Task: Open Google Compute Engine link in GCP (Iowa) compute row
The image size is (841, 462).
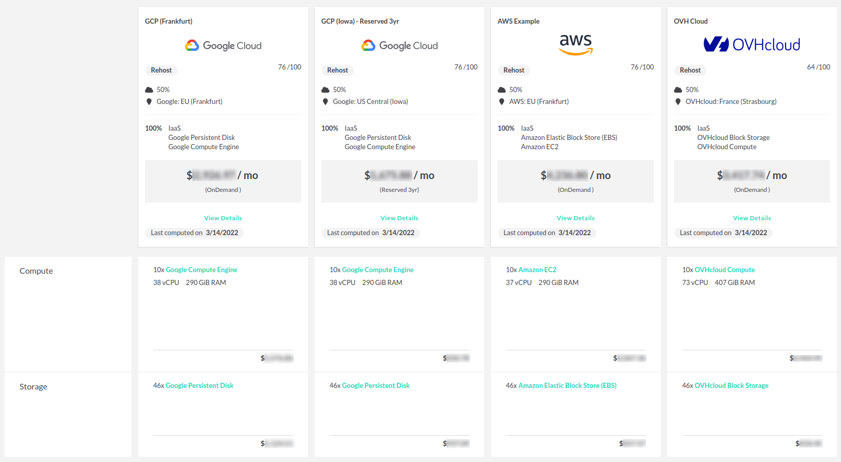Action: (378, 270)
